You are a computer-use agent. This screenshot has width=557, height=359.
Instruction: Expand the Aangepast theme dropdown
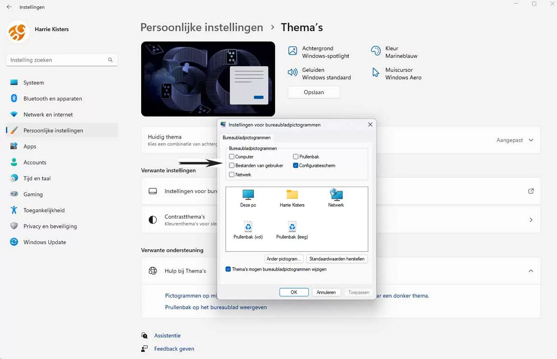coord(515,140)
